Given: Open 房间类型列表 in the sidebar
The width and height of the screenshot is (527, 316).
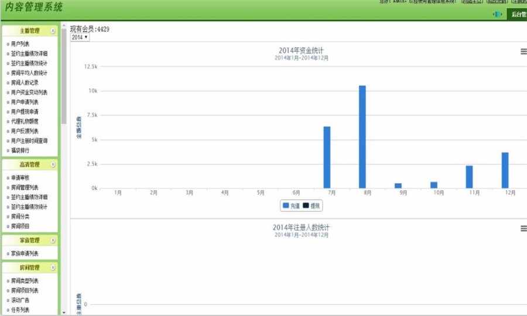Looking at the screenshot, I should click(x=25, y=281).
